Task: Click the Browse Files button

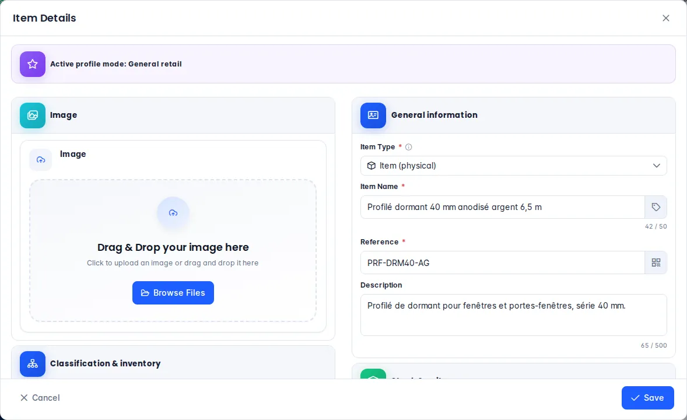Action: [x=173, y=293]
